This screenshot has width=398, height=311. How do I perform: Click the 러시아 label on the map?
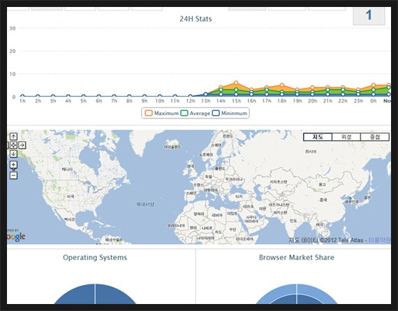pos(311,151)
